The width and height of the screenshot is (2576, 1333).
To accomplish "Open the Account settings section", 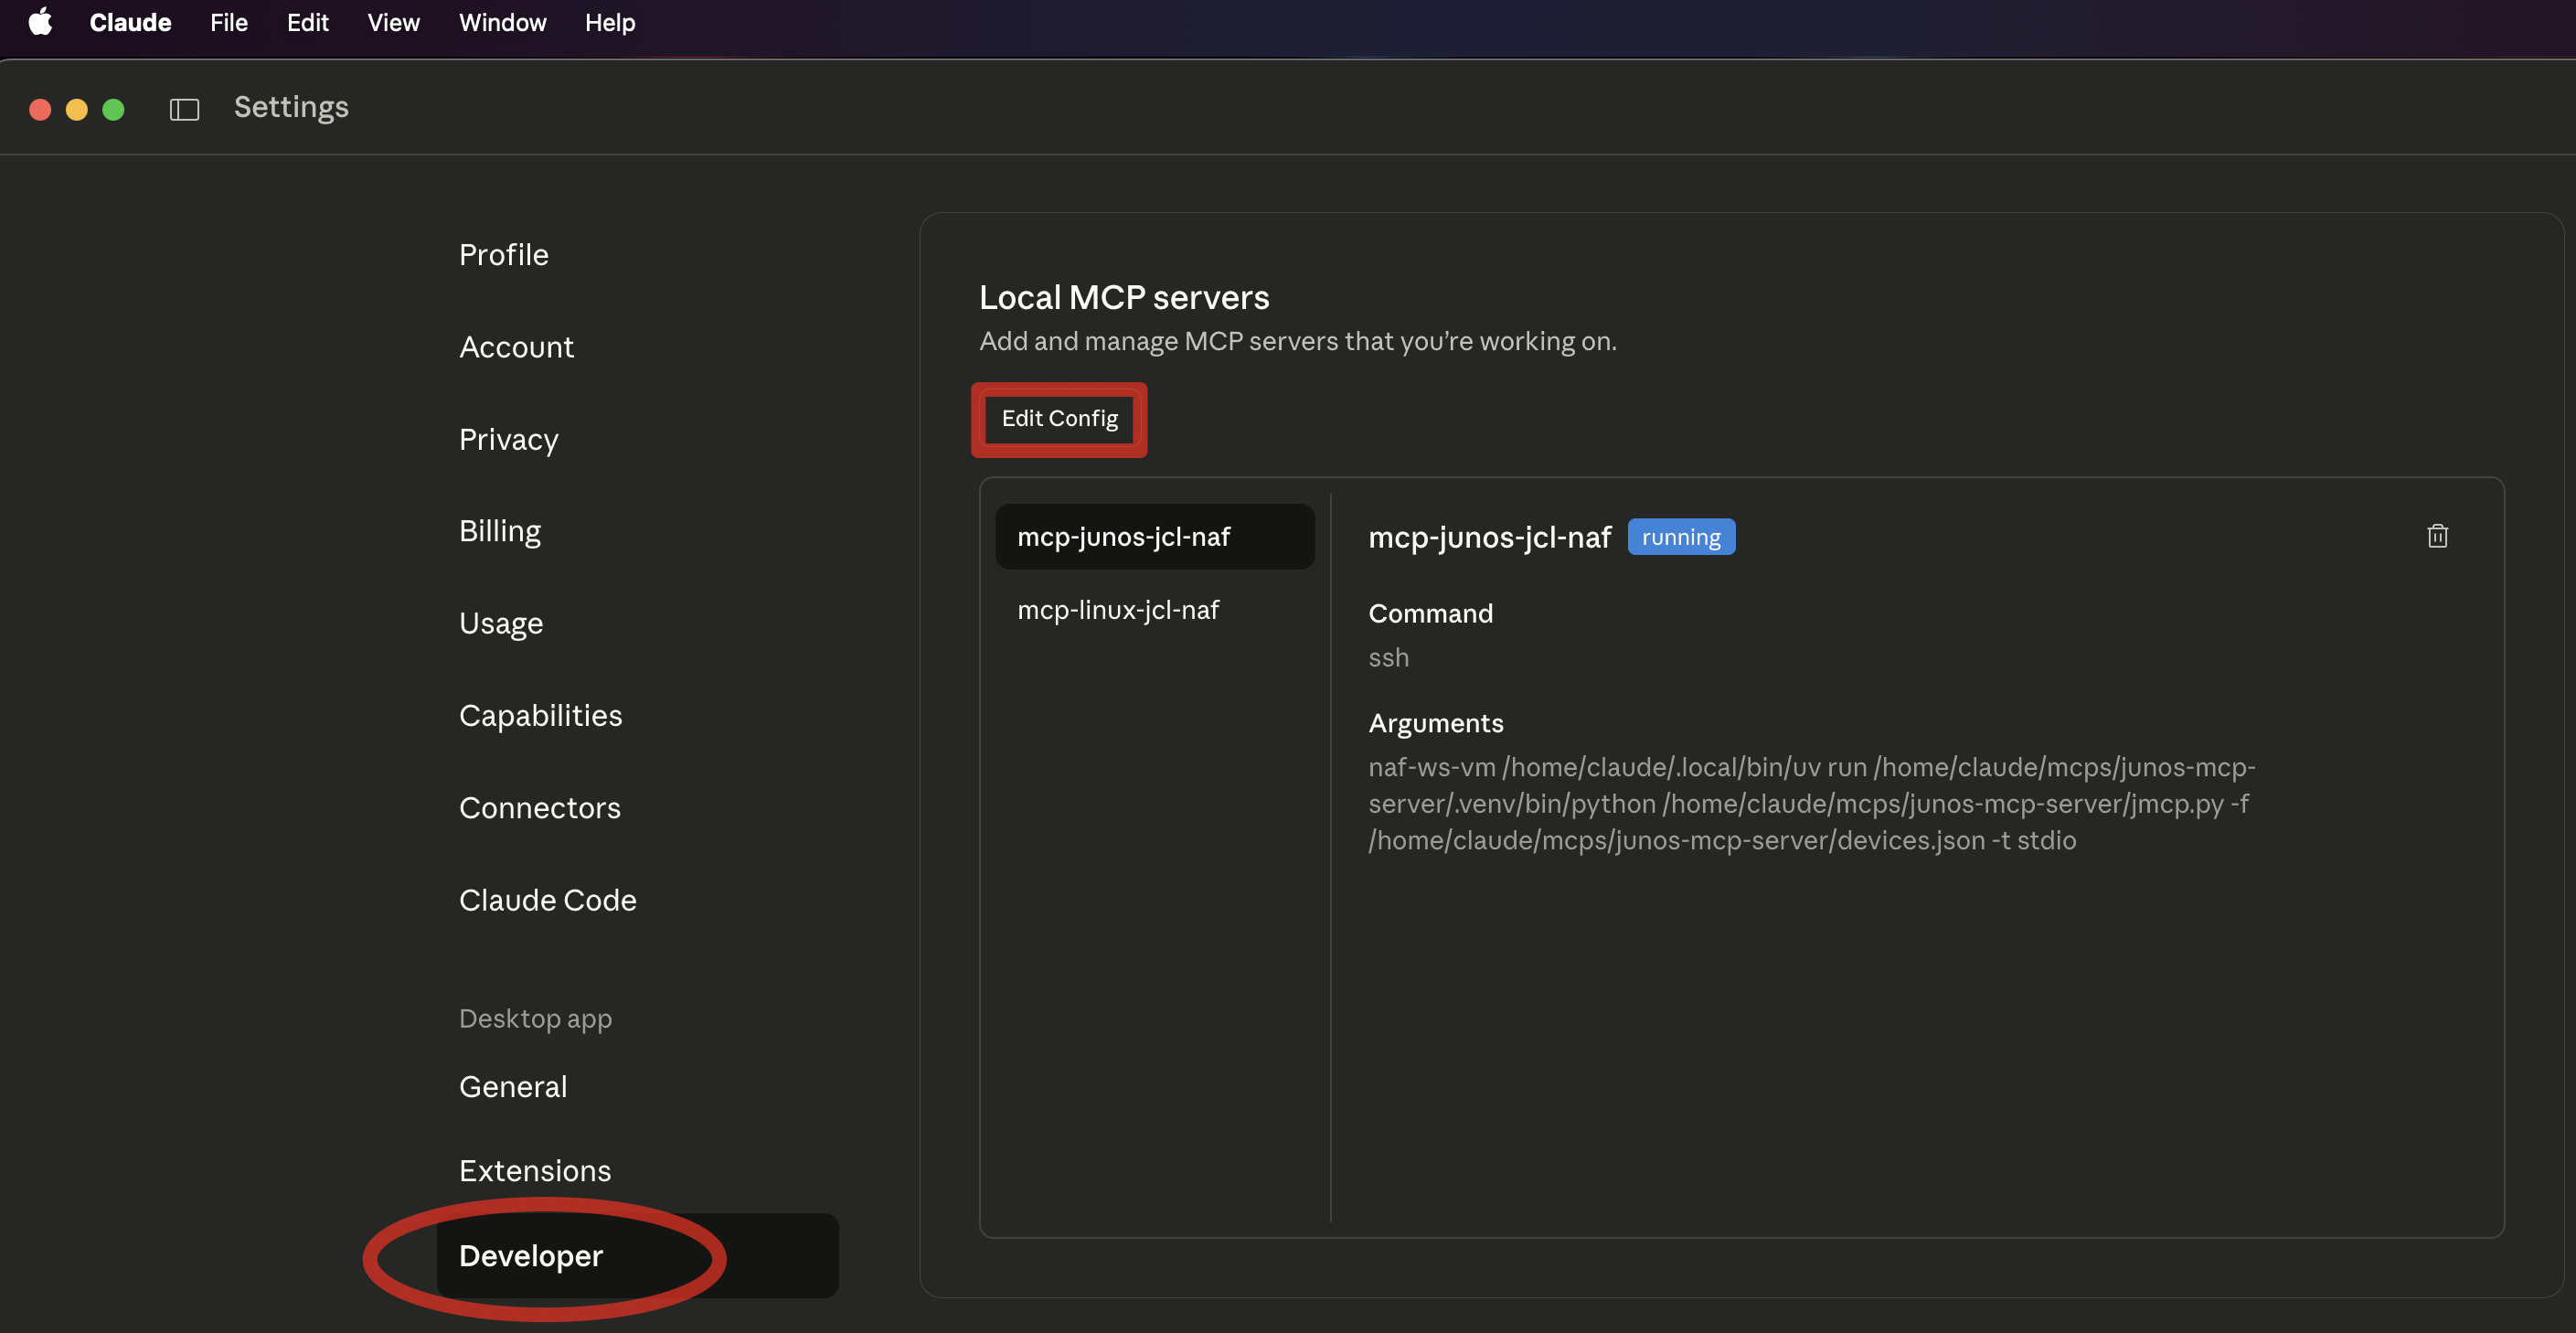I will 517,347.
